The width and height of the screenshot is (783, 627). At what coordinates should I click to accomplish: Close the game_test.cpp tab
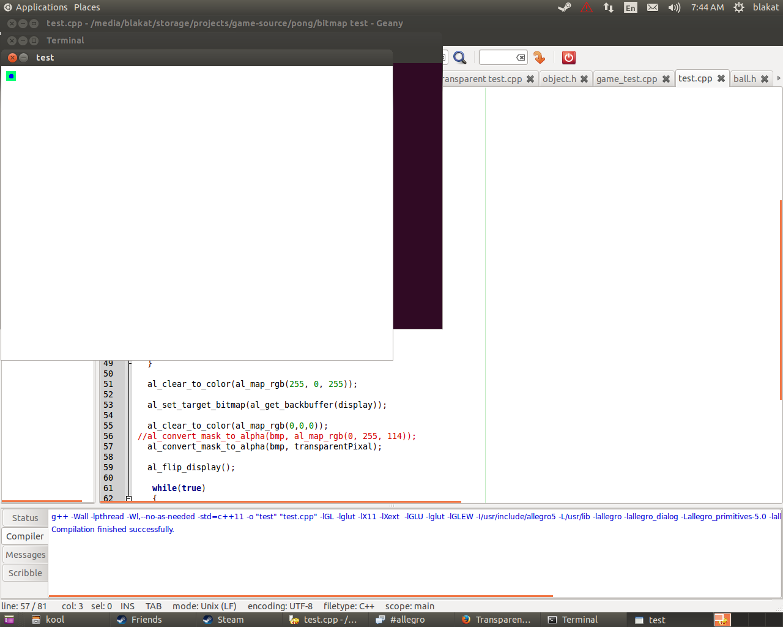(666, 79)
